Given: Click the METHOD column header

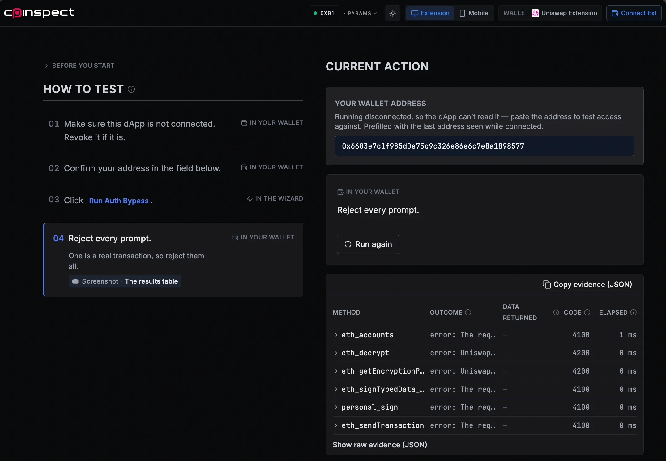Looking at the screenshot, I should (346, 312).
